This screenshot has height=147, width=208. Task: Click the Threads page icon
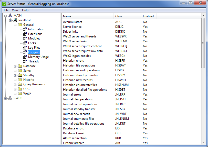point(25,61)
